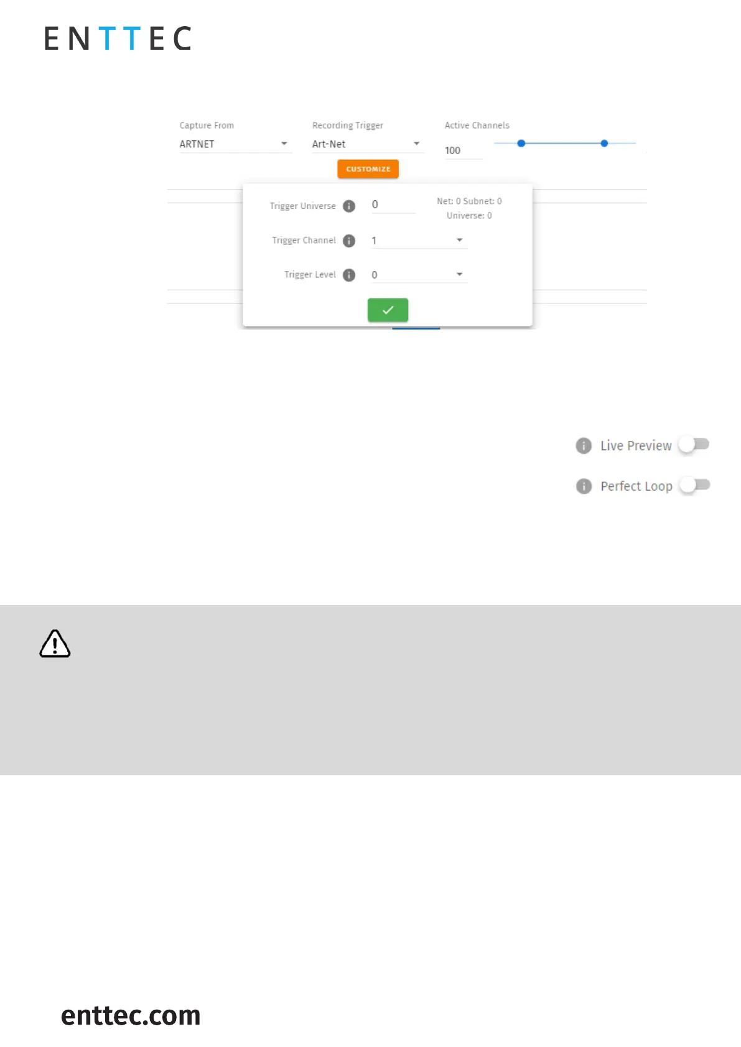This screenshot has height=1047, width=741.
Task: Turn on the Perfect Loop switch
Action: pos(694,485)
